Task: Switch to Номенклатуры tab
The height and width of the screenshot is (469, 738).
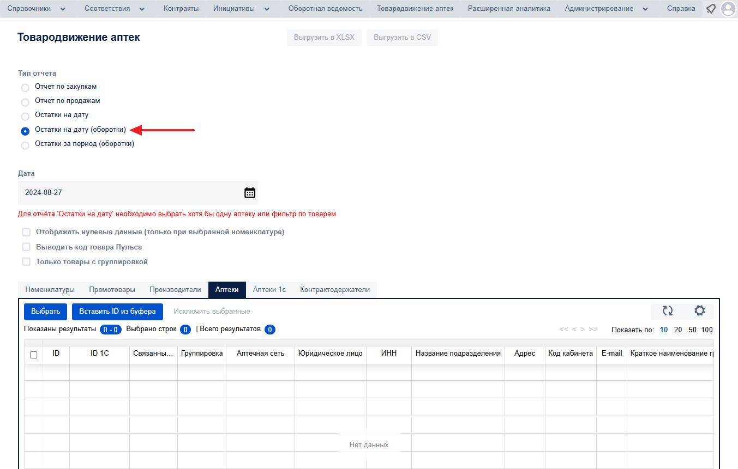Action: click(x=50, y=290)
